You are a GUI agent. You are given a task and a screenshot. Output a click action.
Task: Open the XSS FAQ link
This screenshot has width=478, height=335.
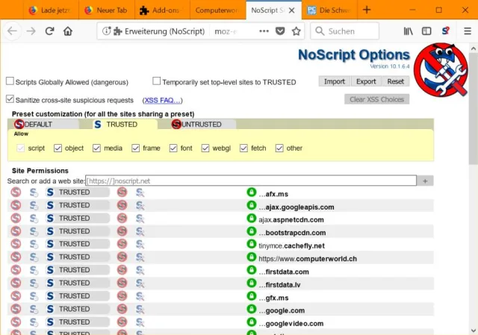coord(162,100)
